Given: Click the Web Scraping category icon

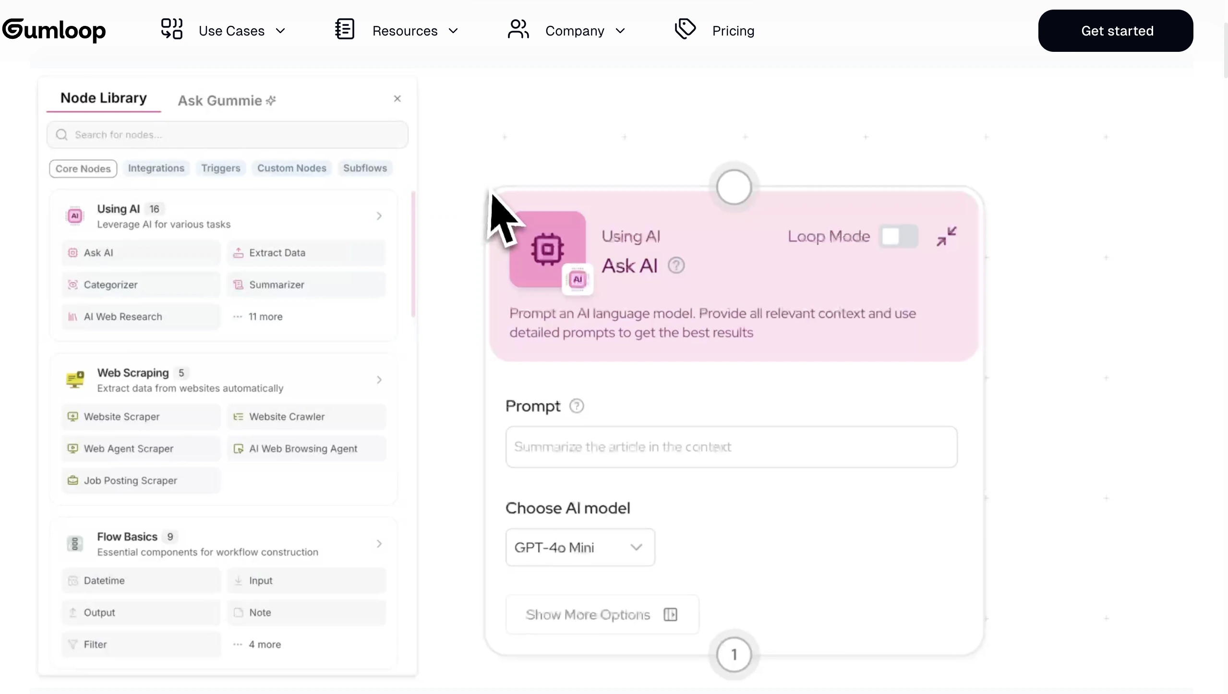Looking at the screenshot, I should [x=75, y=380].
